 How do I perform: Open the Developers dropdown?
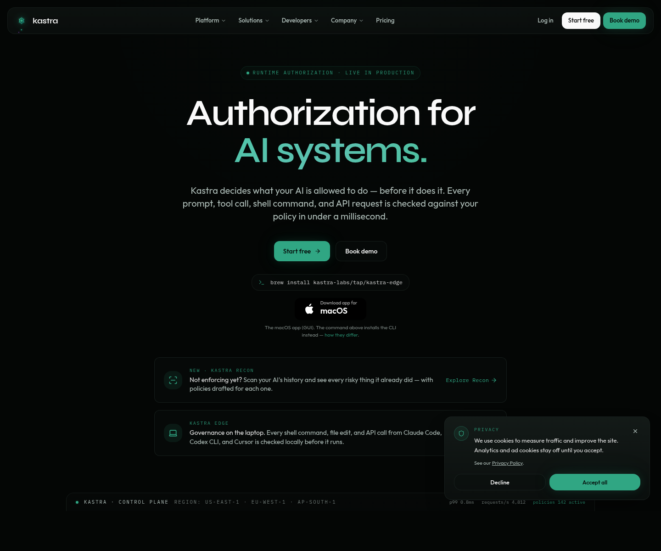click(x=300, y=21)
